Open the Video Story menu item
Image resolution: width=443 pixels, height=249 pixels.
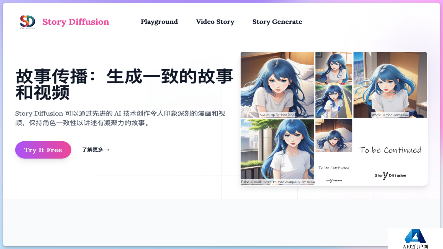click(x=215, y=22)
